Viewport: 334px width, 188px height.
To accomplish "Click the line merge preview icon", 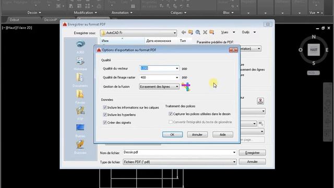I will click(186, 87).
